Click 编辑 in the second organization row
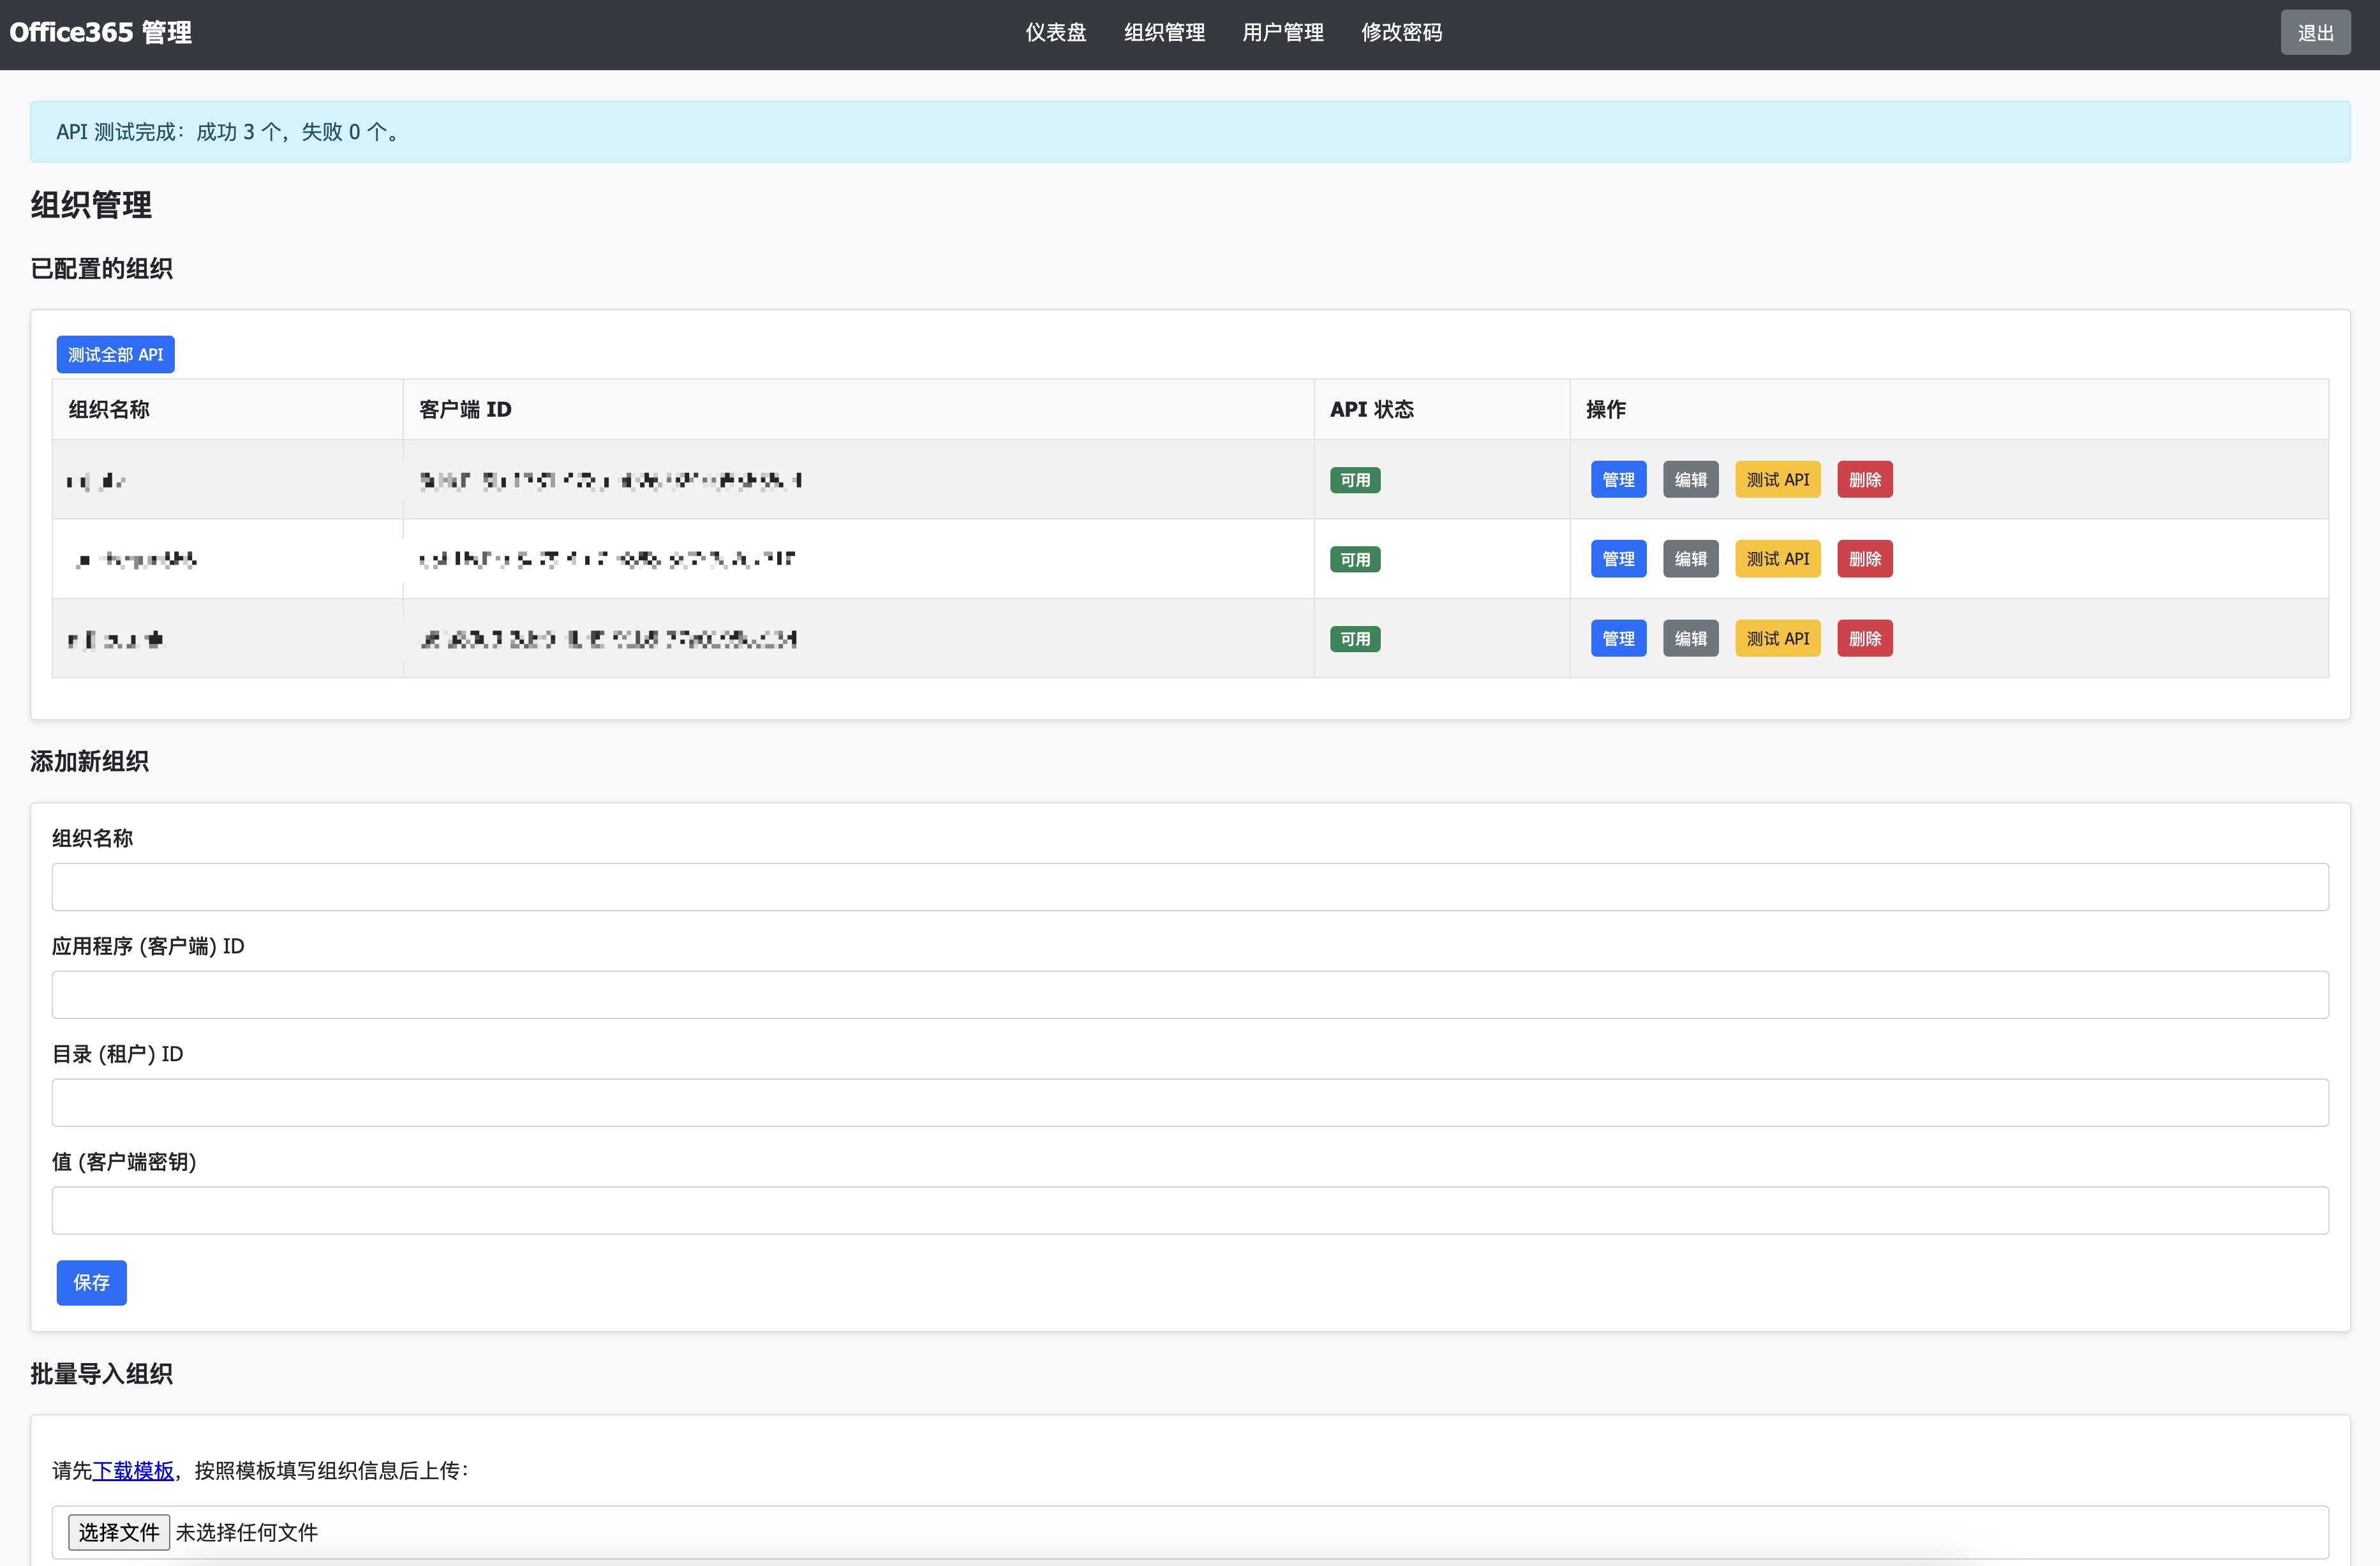This screenshot has width=2380, height=1566. tap(1690, 559)
